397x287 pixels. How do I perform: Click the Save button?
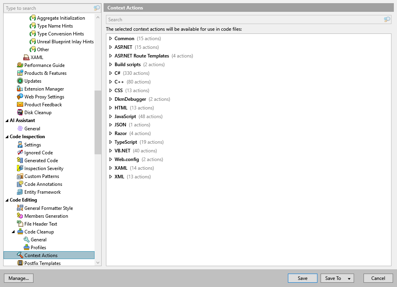point(302,278)
